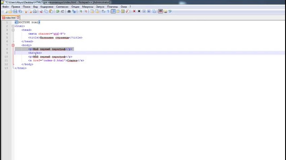286x160 pixels.
Task: Click the closing </body> tag line
Action: tap(27, 64)
